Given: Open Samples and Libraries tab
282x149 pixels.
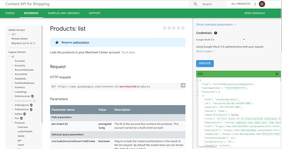Looking at the screenshot, I should click(63, 13).
